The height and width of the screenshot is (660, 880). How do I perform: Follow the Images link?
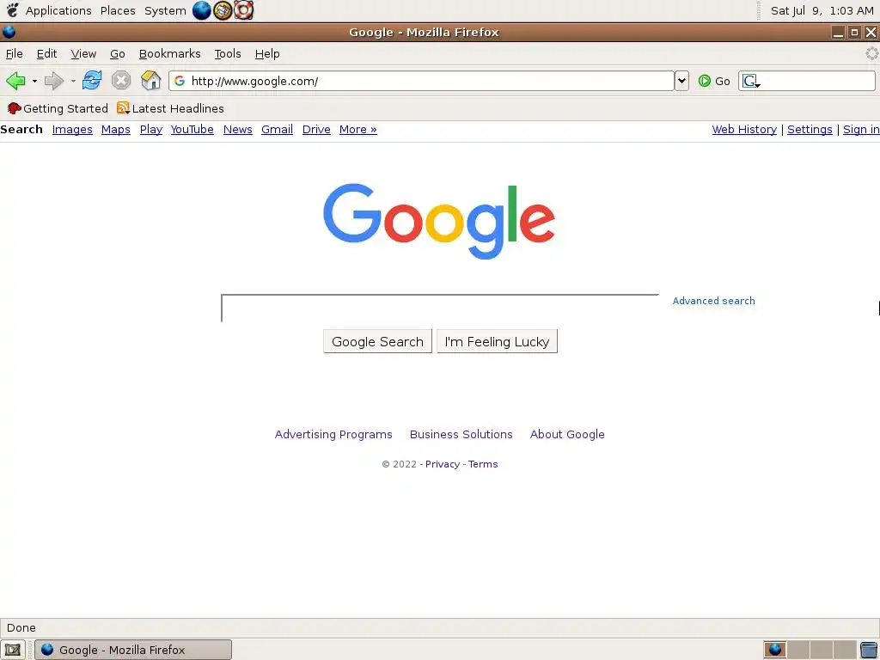click(72, 130)
